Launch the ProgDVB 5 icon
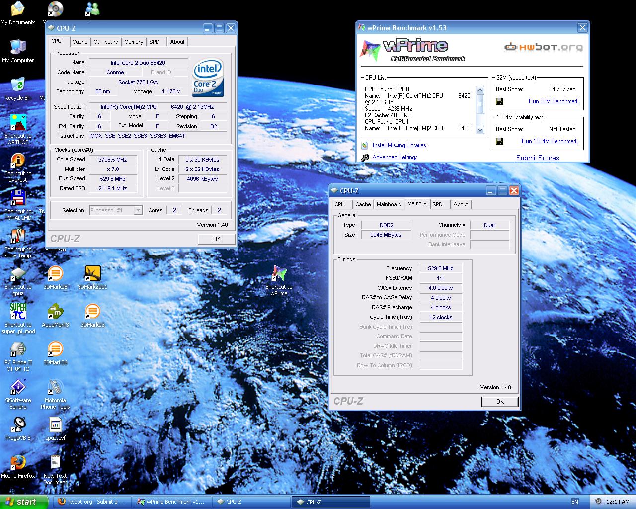The height and width of the screenshot is (509, 636). point(18,429)
